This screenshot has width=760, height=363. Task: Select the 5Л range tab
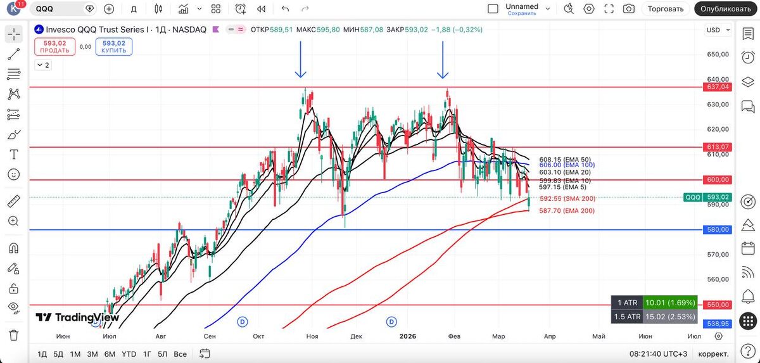coord(163,353)
